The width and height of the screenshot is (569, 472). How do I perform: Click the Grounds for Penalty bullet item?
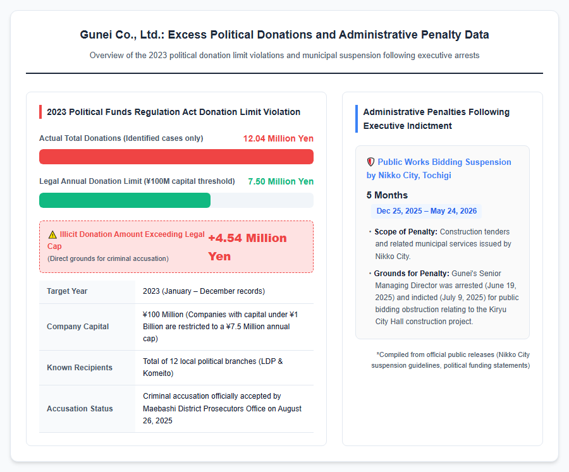(x=443, y=298)
